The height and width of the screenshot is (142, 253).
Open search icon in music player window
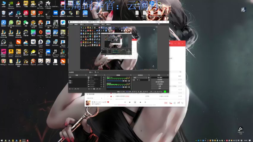point(180,72)
